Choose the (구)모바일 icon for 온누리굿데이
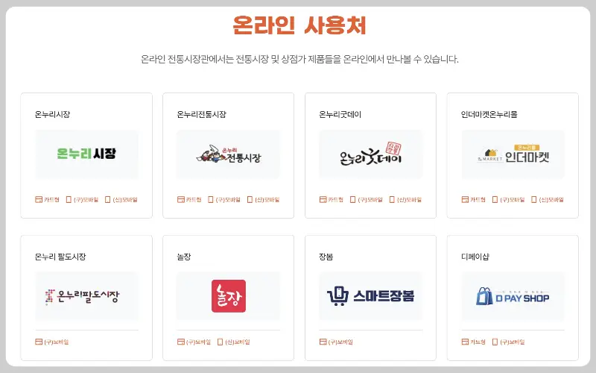The width and height of the screenshot is (596, 373). [x=353, y=199]
